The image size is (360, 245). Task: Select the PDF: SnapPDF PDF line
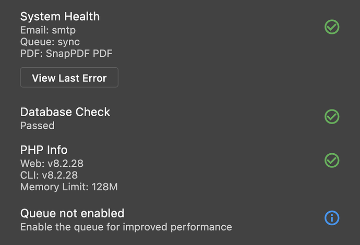tap(66, 53)
